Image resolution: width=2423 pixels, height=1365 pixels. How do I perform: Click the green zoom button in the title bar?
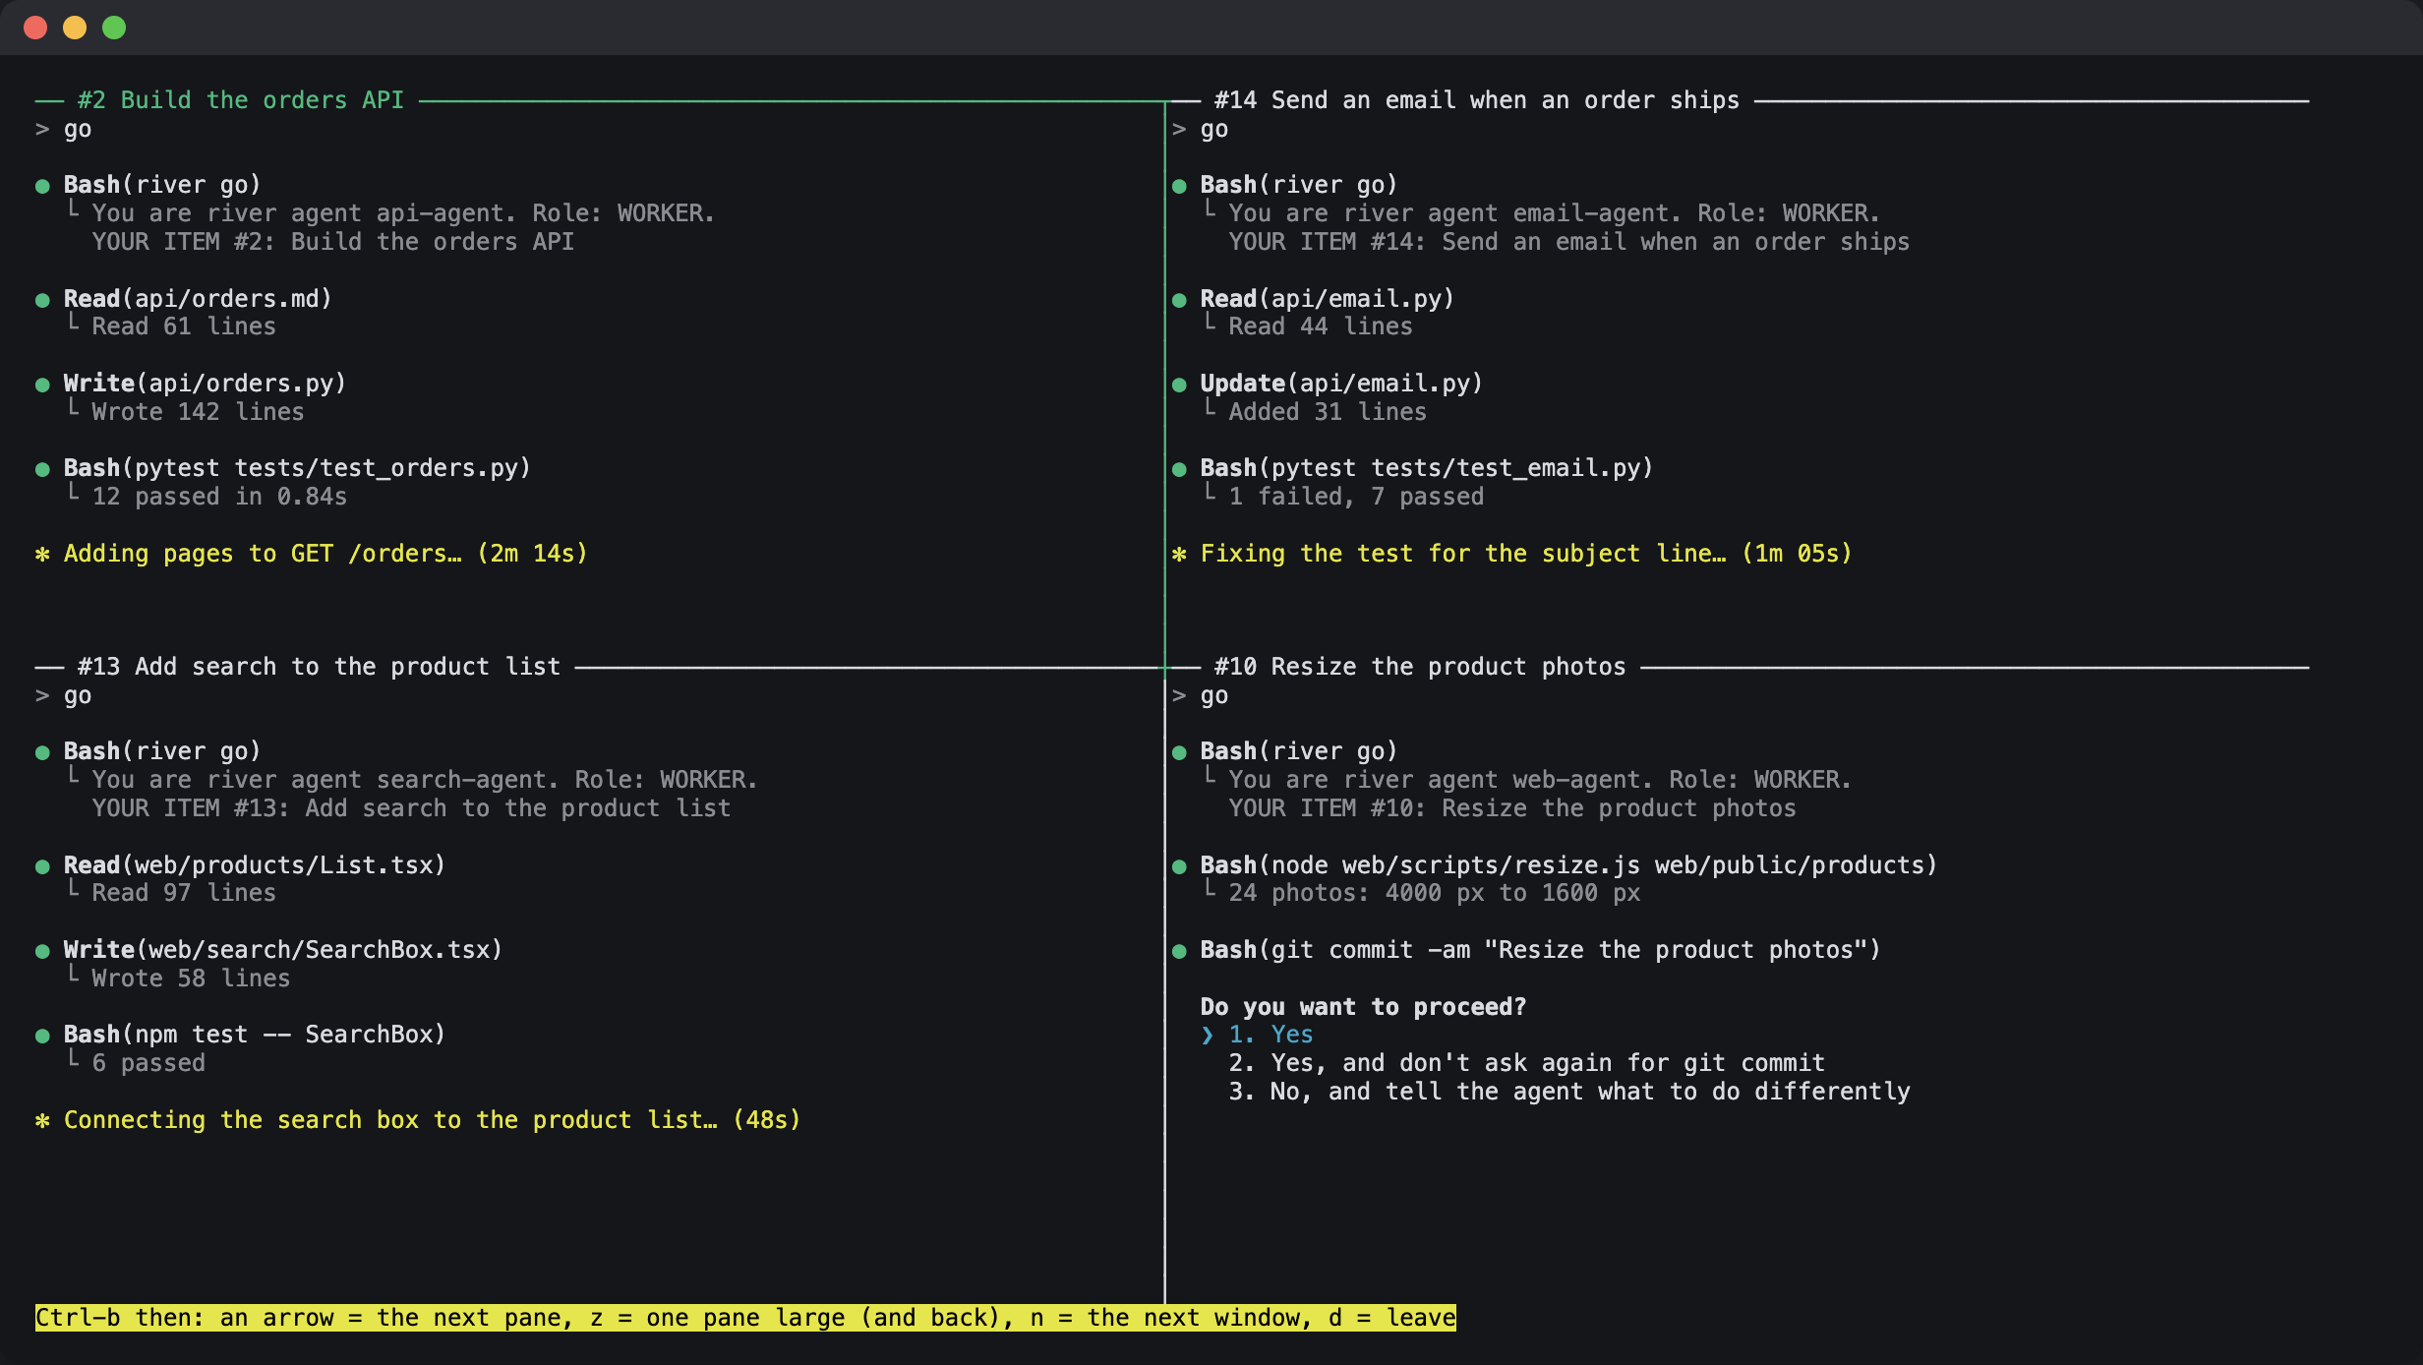114,28
